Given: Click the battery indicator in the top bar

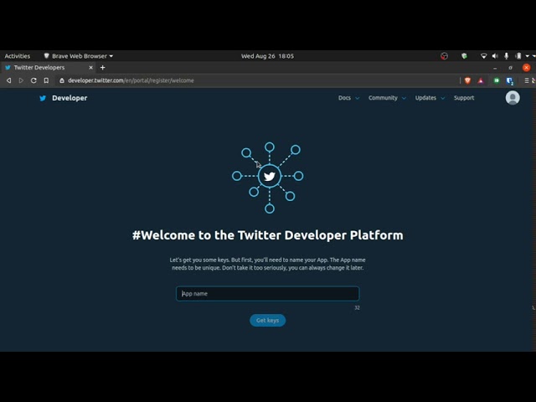Looking at the screenshot, I should pyautogui.click(x=518, y=56).
